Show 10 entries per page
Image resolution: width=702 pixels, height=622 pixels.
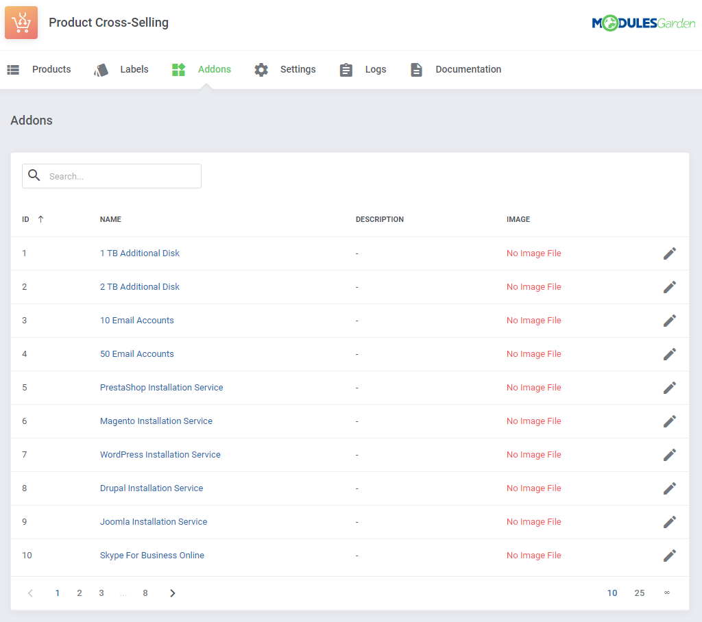[612, 593]
